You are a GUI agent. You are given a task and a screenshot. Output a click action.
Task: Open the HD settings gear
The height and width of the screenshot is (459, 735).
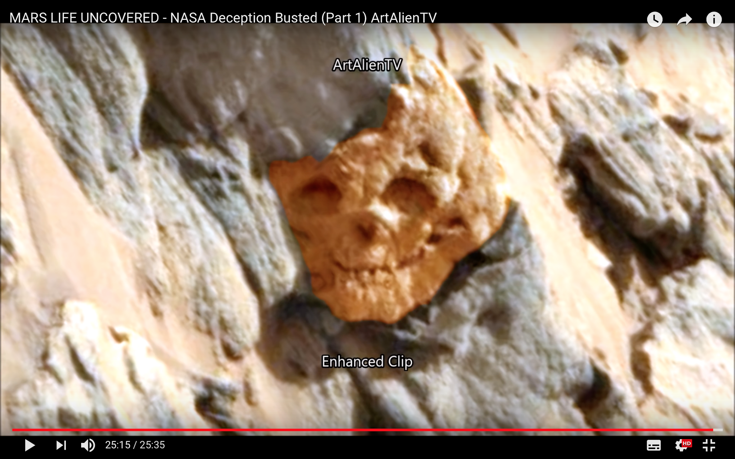point(683,445)
